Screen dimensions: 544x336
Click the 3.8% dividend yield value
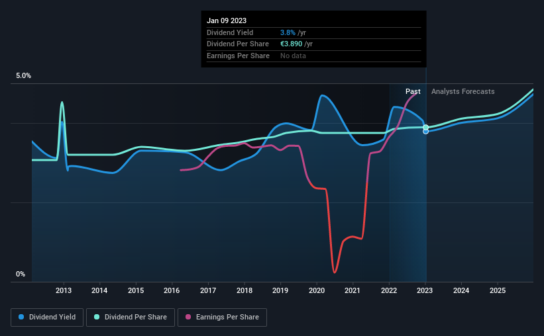[x=288, y=32]
